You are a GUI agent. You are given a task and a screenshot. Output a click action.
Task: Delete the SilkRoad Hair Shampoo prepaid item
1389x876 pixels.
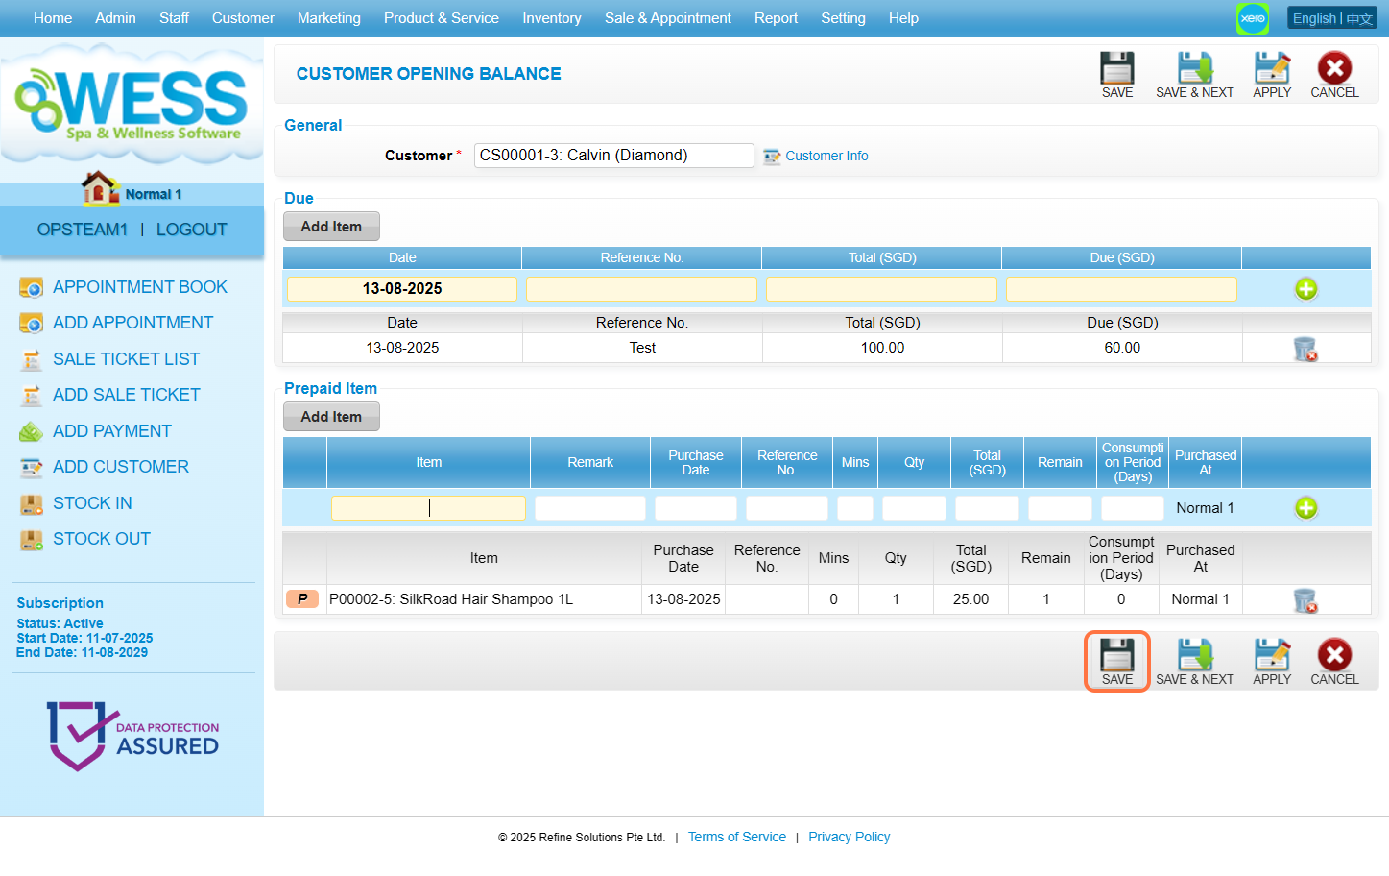(1305, 600)
